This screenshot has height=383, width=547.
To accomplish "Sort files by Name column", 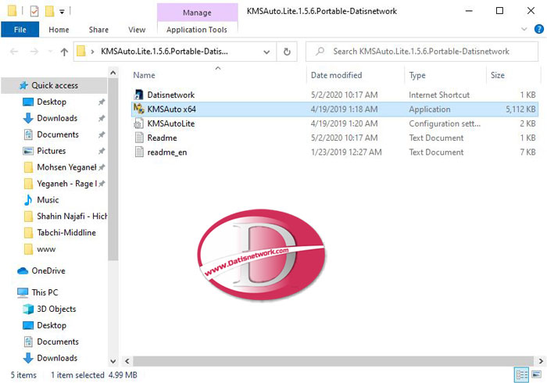I will click(144, 75).
